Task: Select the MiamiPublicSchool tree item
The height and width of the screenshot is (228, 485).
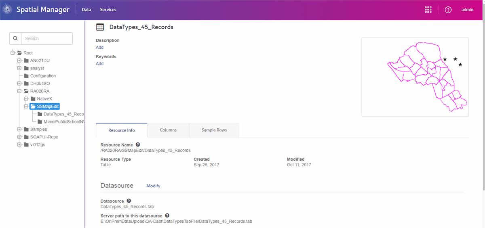Action: tap(63, 121)
